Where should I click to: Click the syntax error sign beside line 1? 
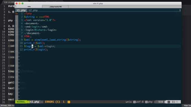click(17, 14)
